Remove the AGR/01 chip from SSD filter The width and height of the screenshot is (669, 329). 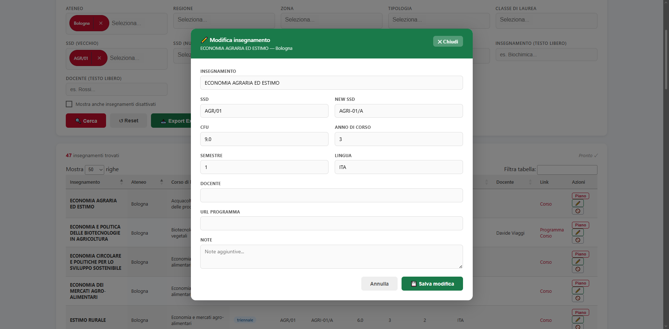point(99,58)
